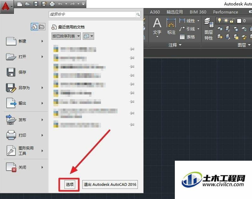This screenshot has height=199, width=252.
Task: Click the layer Unlock icon
Action: tap(244, 37)
